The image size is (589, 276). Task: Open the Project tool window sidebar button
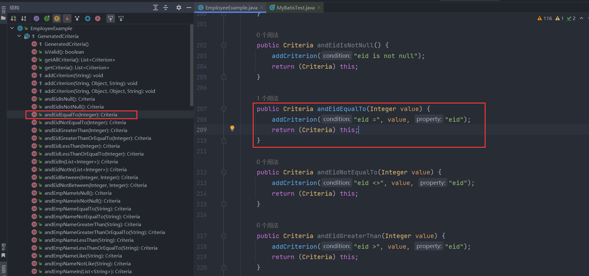click(3, 13)
